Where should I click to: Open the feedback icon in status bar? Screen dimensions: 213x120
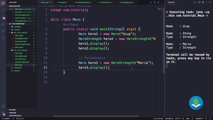pos(206,119)
